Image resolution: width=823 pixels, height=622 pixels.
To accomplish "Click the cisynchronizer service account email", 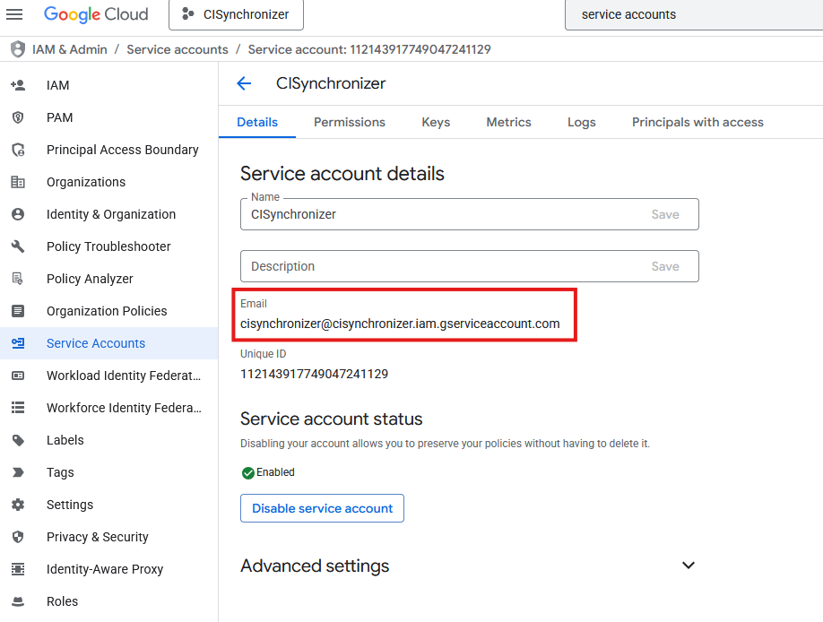I will (400, 324).
